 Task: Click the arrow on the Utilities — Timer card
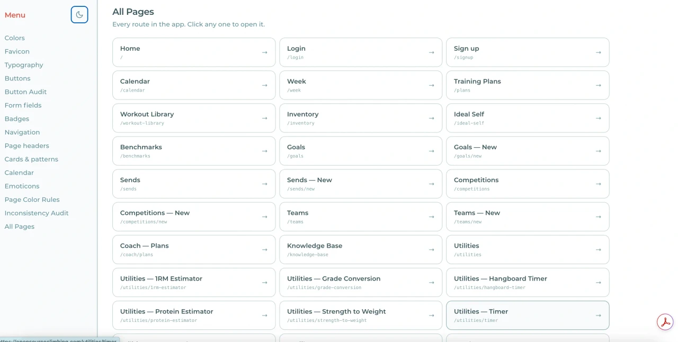point(599,315)
